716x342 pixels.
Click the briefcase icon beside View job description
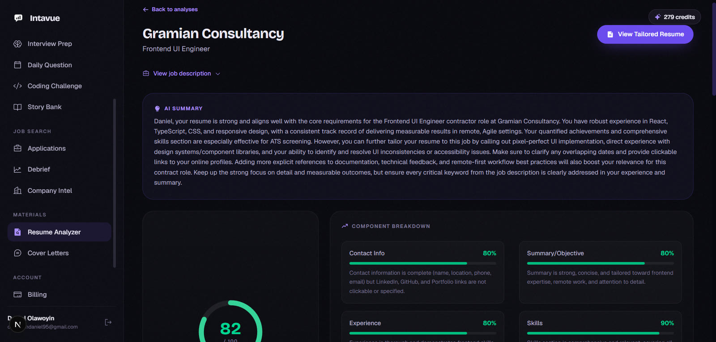point(146,73)
